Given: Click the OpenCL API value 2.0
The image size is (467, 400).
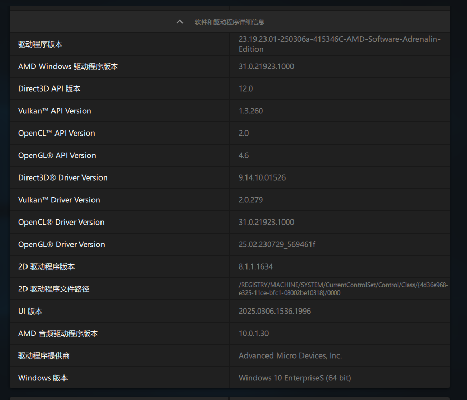Looking at the screenshot, I should [x=243, y=133].
